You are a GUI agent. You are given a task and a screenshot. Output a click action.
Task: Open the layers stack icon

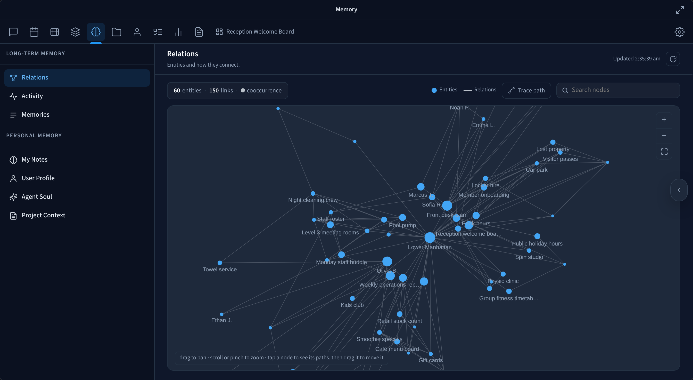75,32
